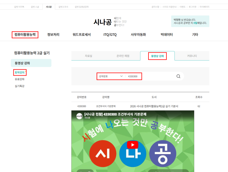Image resolution: width=228 pixels, height=172 pixels.
Task: Open the 기타 main menu
Action: click(195, 35)
